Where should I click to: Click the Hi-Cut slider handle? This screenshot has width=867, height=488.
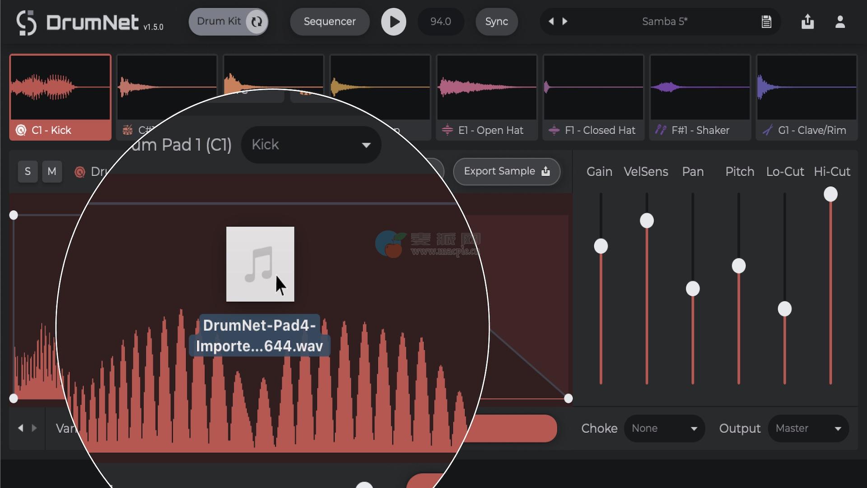830,194
